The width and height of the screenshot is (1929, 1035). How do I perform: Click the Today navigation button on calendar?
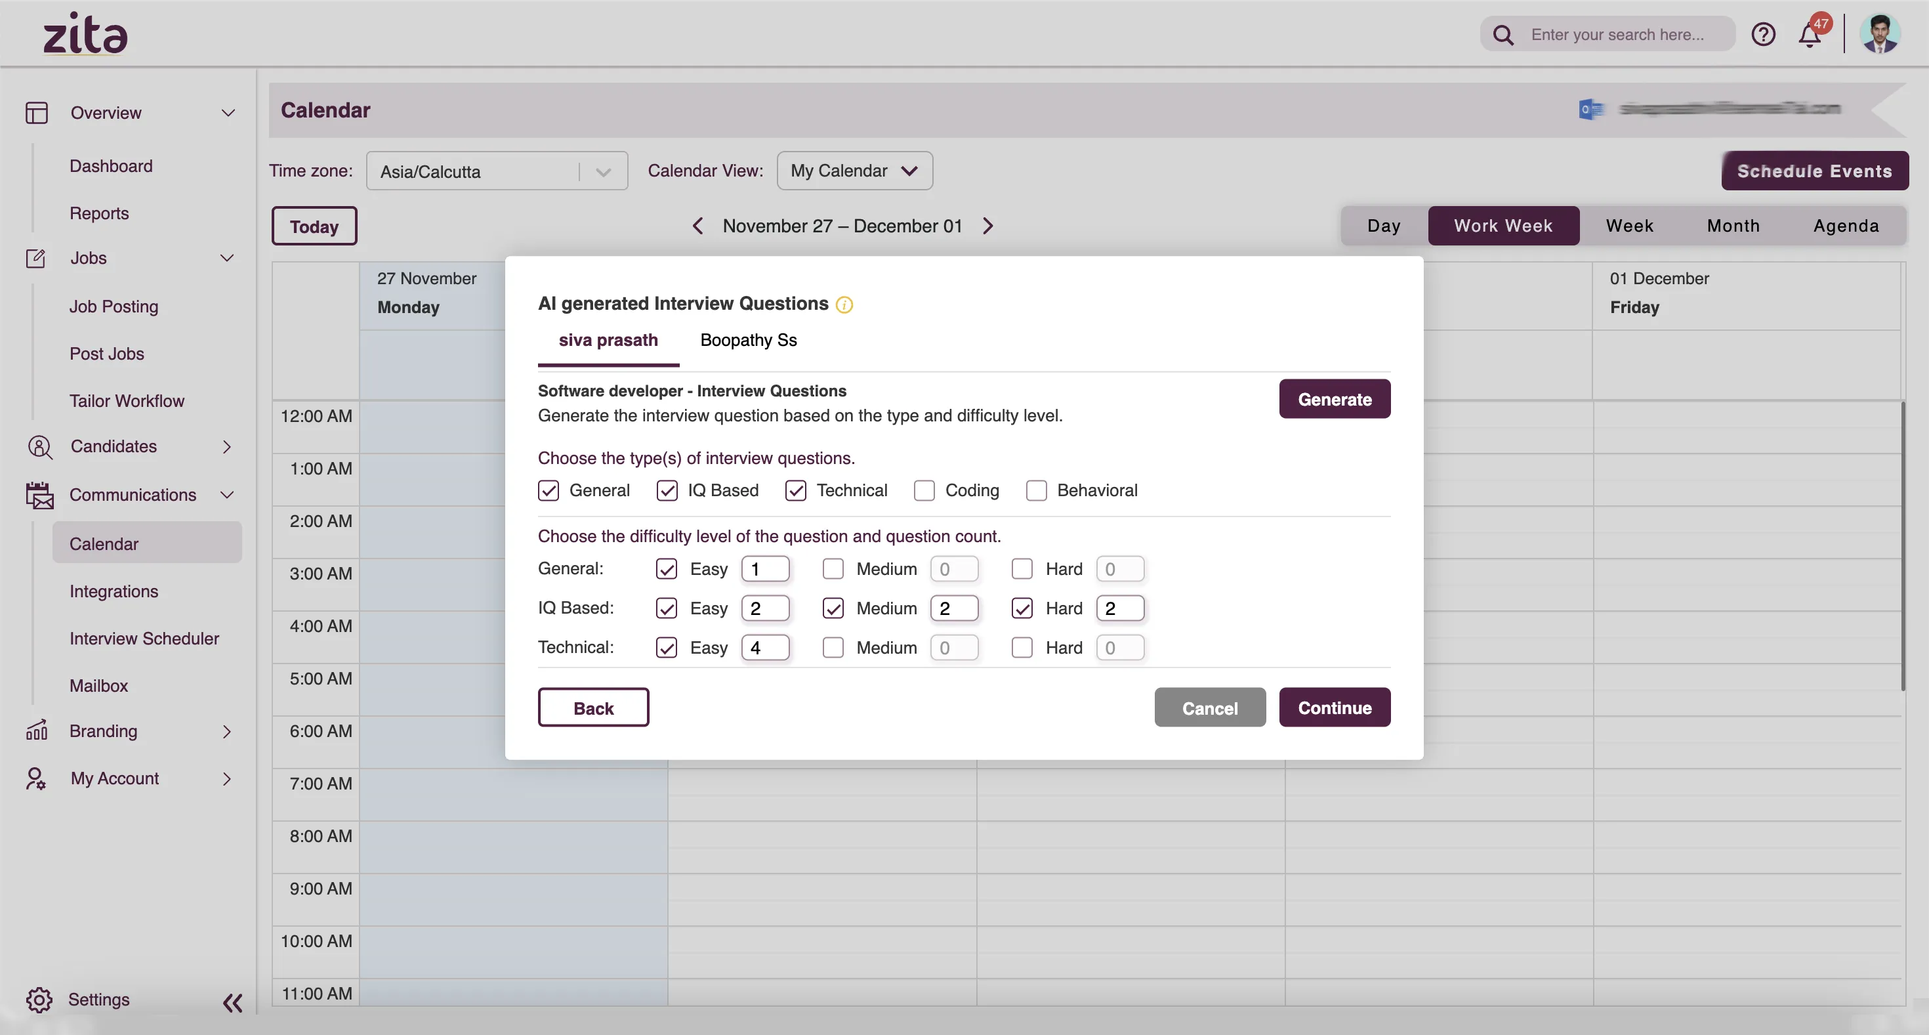point(314,226)
